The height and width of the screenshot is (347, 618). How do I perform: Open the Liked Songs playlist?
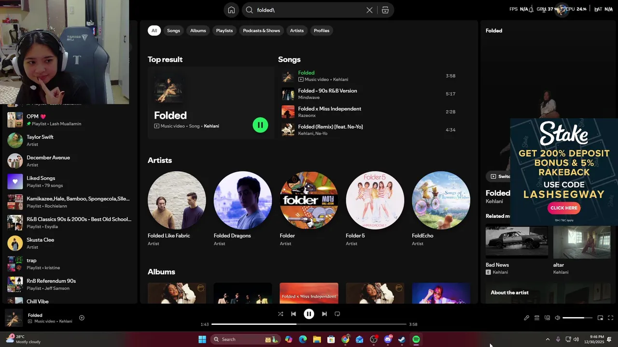point(70,182)
